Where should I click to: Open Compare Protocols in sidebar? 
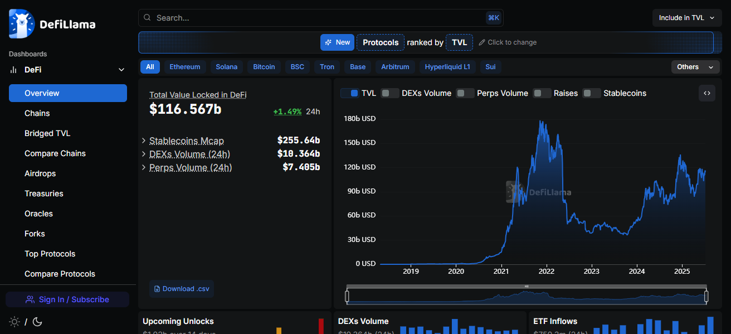68,274
